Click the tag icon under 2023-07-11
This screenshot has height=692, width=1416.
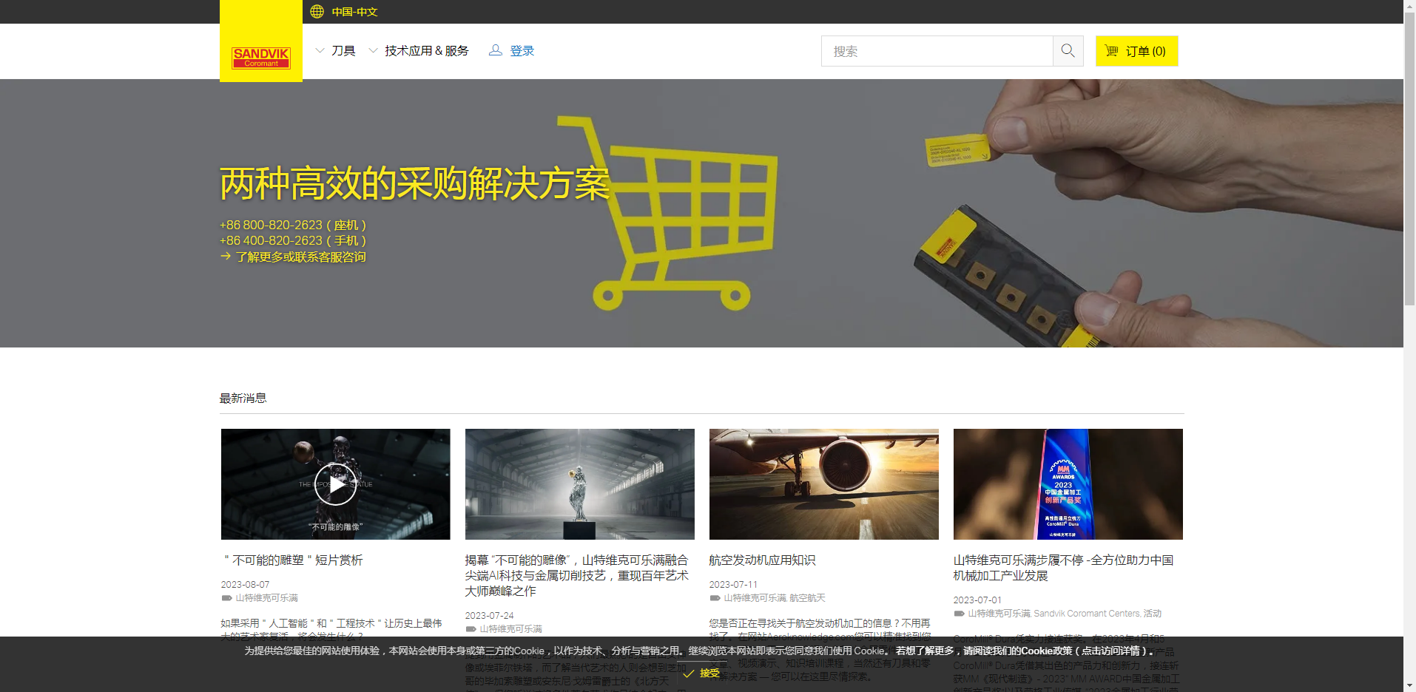pyautogui.click(x=715, y=598)
